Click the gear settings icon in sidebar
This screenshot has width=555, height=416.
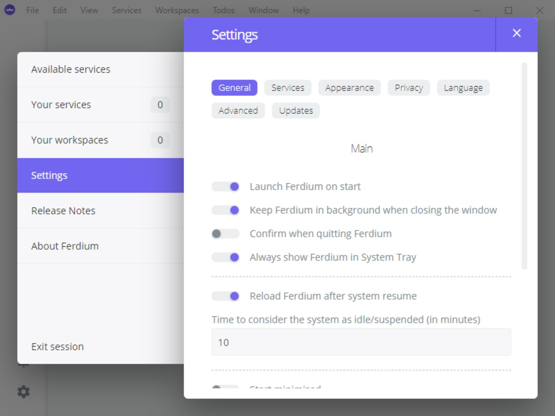pos(24,392)
